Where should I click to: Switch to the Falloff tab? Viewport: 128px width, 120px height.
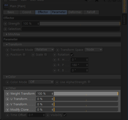pos(91,12)
